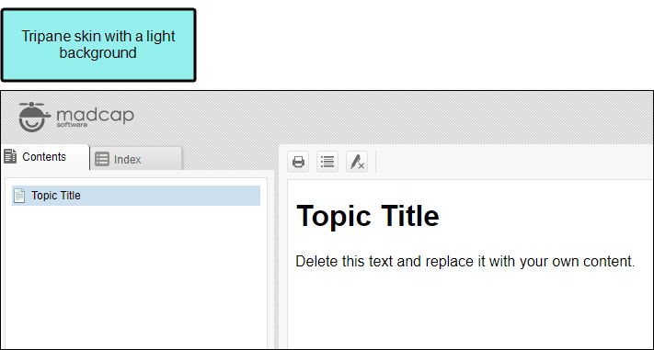Click the empty area below Topic Title entry

(x=136, y=275)
